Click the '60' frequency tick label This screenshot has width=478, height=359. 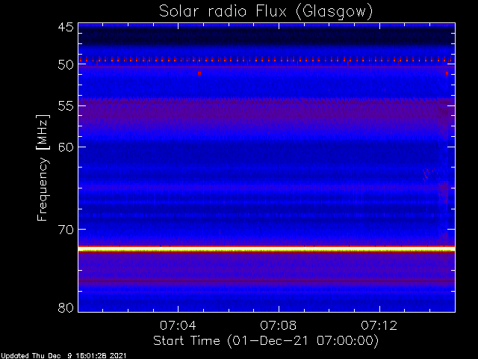coord(66,147)
